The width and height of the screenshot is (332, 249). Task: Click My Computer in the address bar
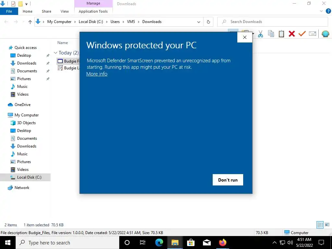pyautogui.click(x=59, y=22)
